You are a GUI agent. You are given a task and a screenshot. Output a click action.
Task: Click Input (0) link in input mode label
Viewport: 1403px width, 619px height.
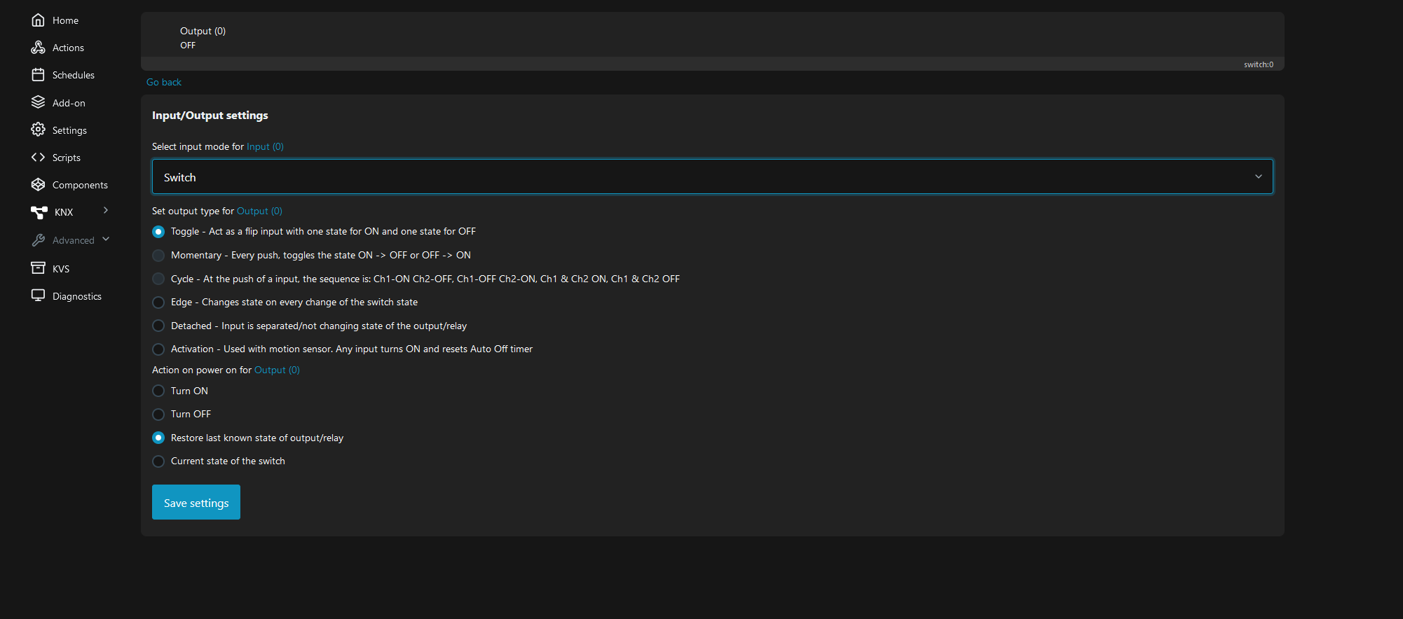[265, 146]
